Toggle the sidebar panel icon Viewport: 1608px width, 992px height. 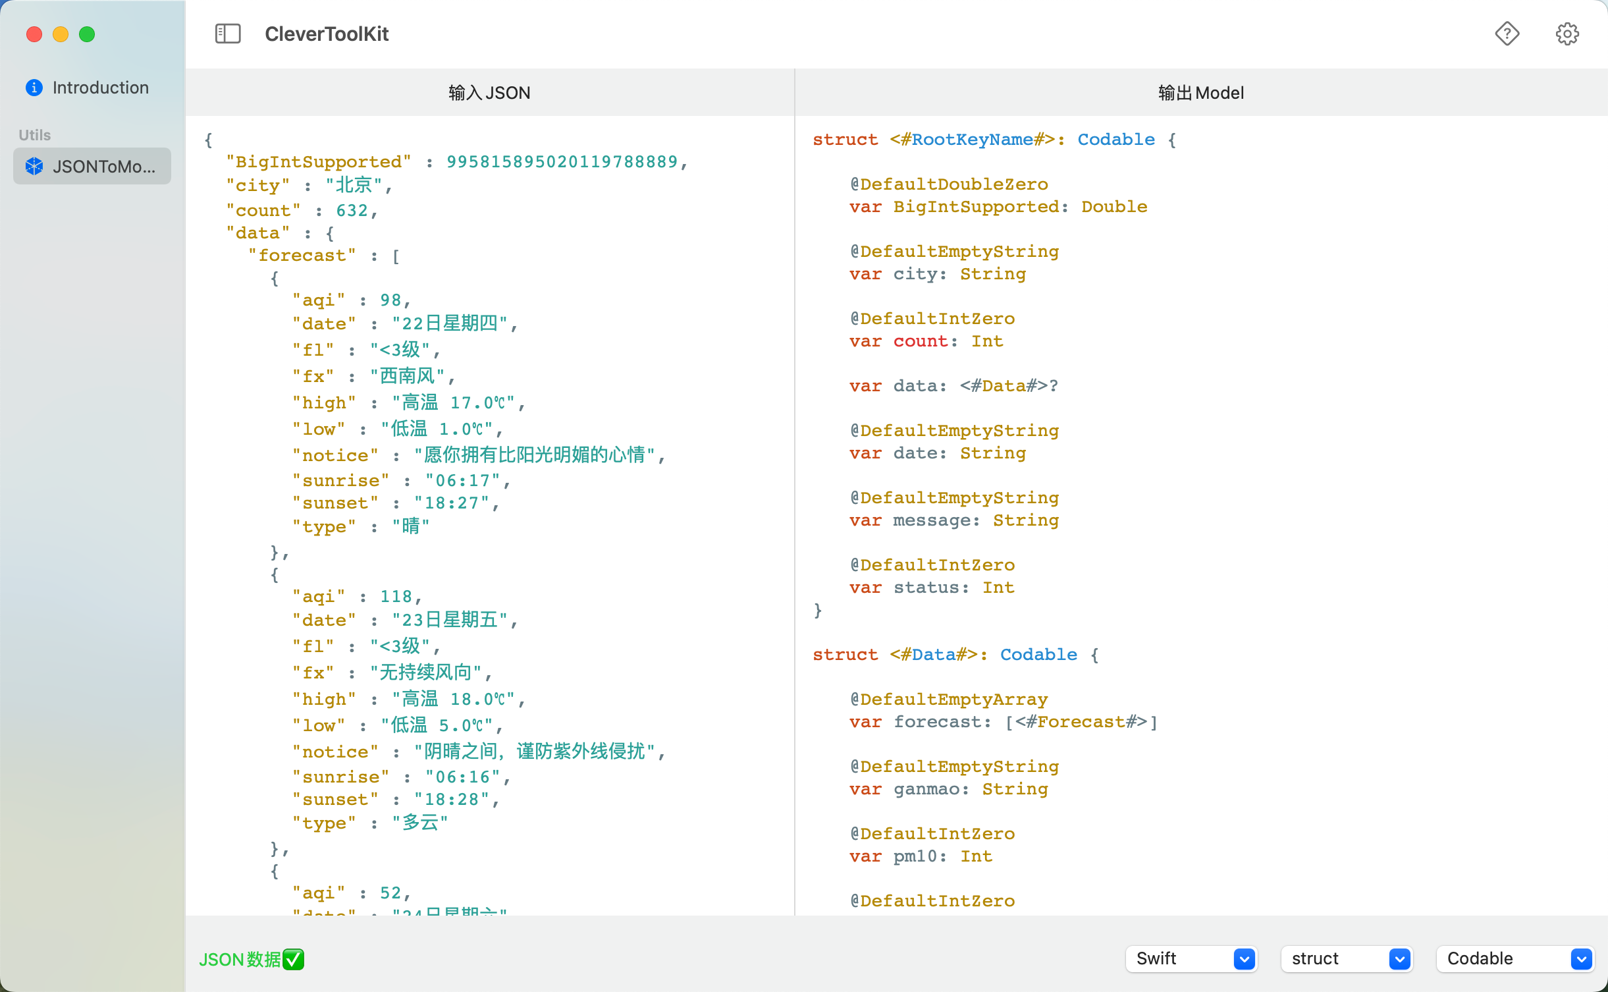tap(228, 34)
